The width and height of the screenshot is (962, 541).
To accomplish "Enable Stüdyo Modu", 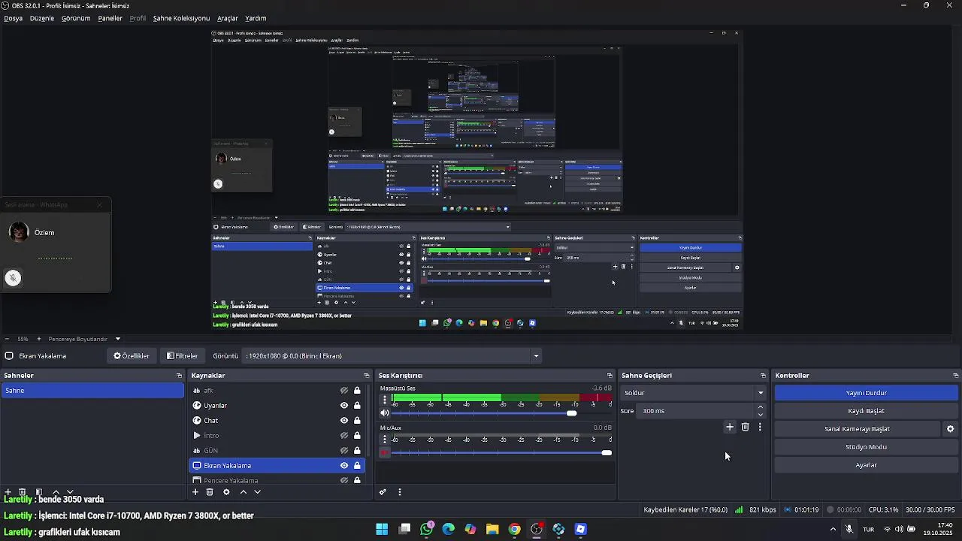I will [x=867, y=447].
